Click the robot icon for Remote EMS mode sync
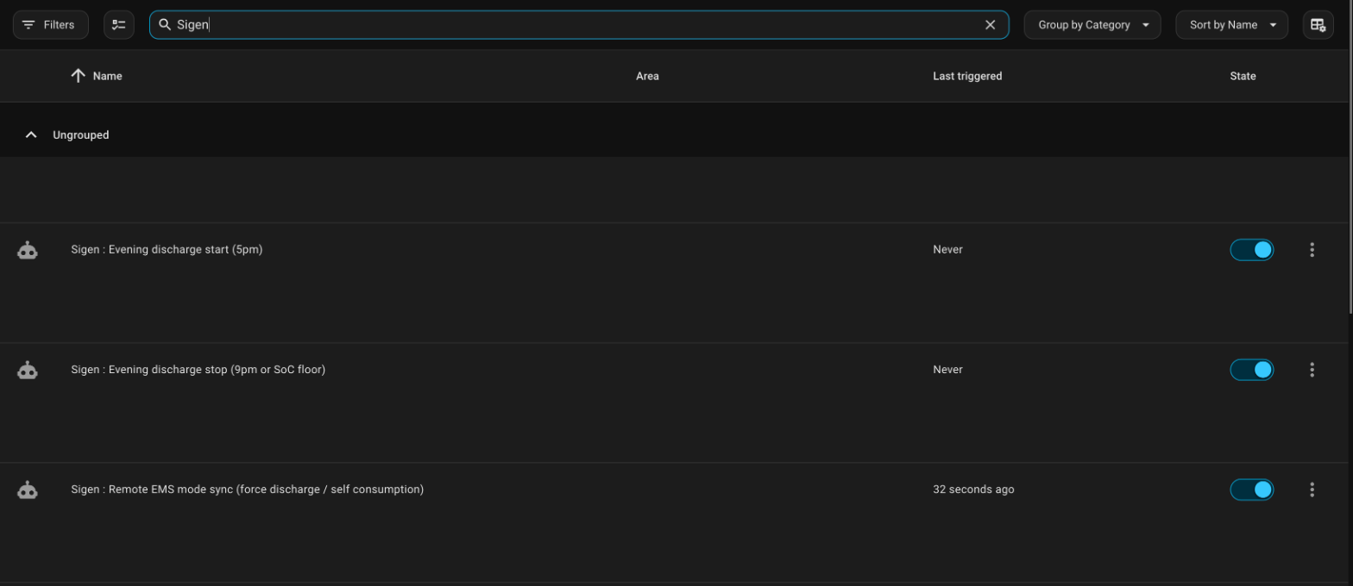This screenshot has height=586, width=1353. click(x=28, y=489)
